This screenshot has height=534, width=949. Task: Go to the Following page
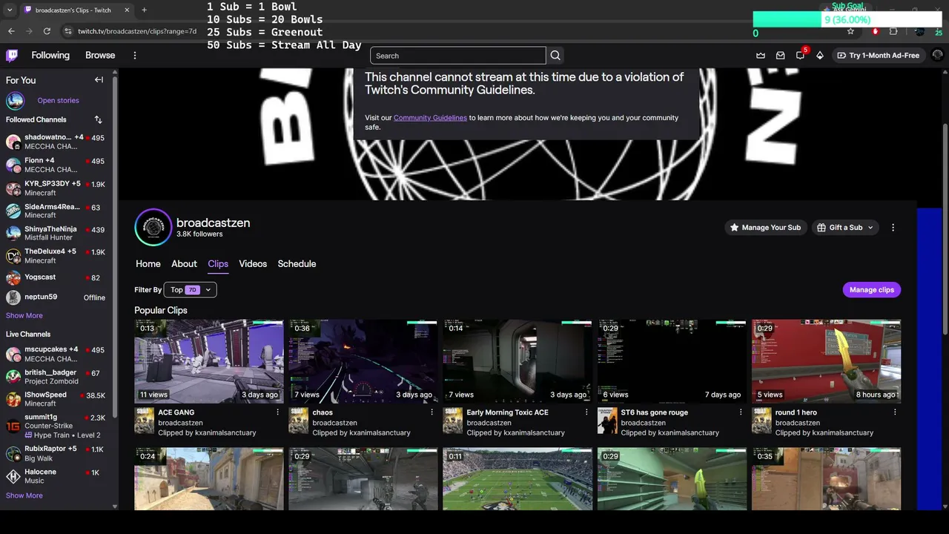(50, 56)
